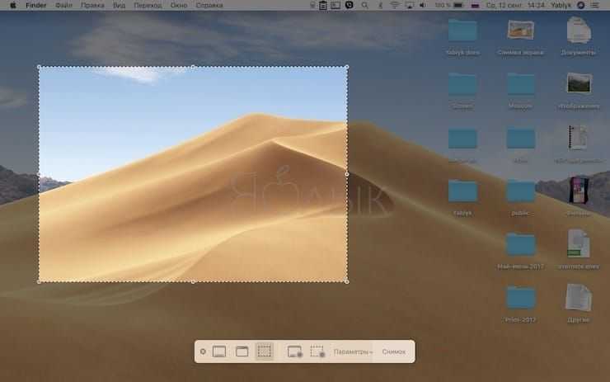The image size is (610, 382).
Task: Open the Правка menu
Action: pos(92,5)
